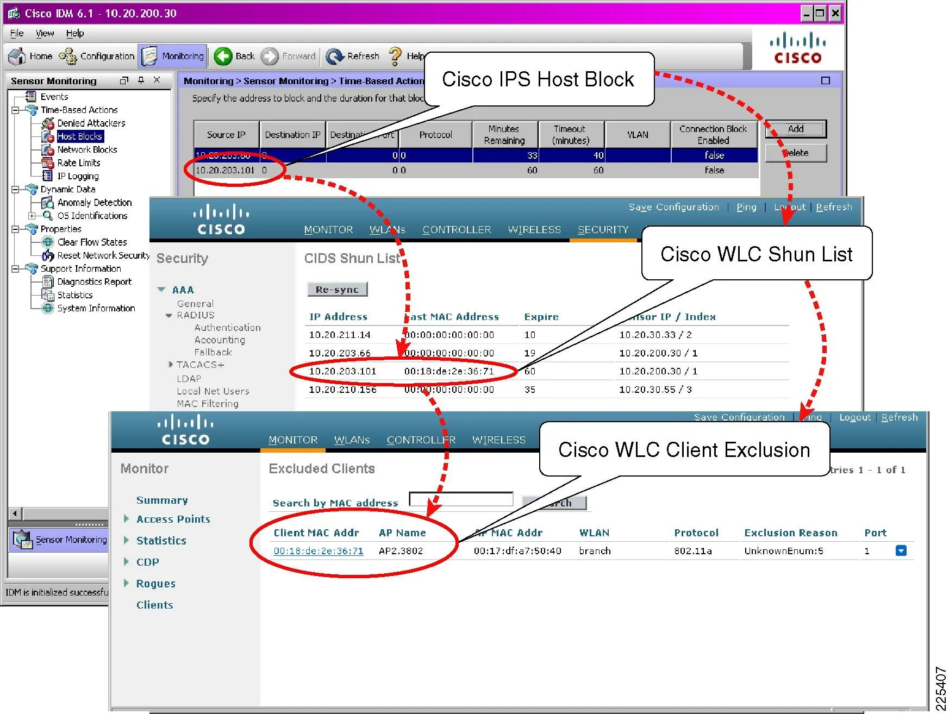Collapse the Properties tree node
The height and width of the screenshot is (714, 949).
[15, 229]
